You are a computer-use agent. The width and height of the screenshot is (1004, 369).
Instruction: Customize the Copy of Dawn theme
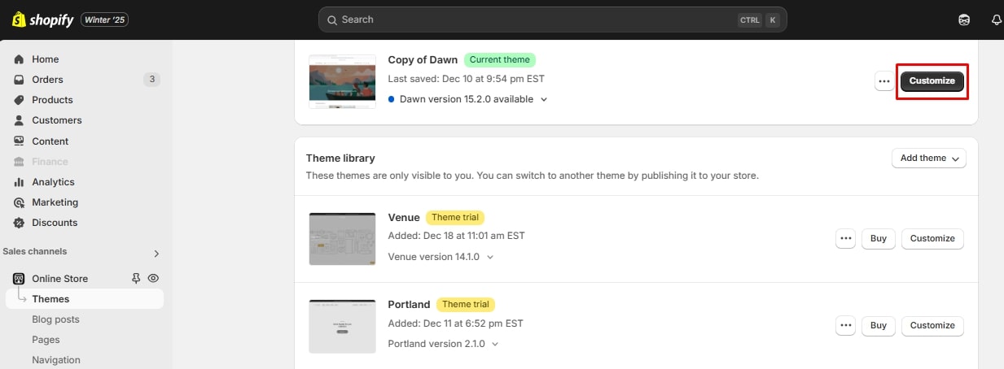pos(932,81)
